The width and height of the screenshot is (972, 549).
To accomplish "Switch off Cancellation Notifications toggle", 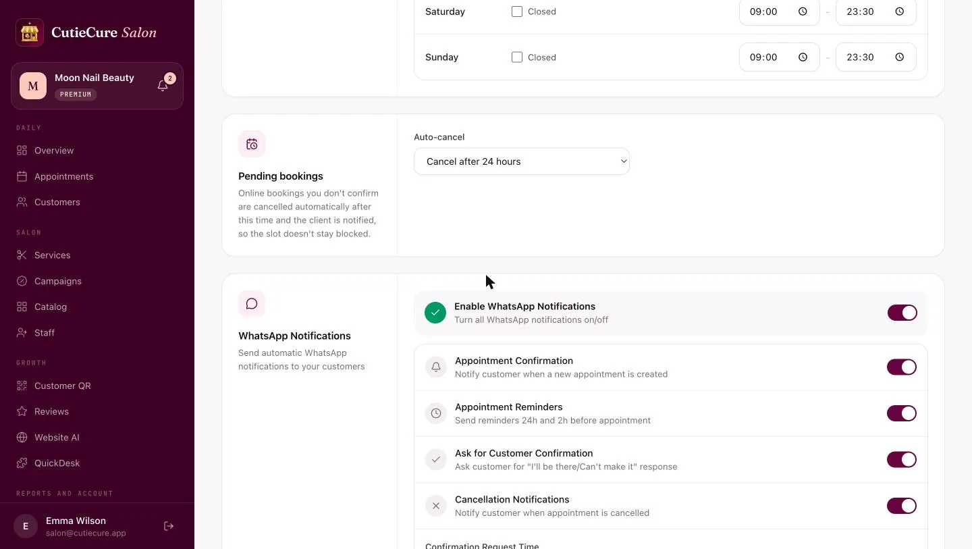I will [902, 506].
